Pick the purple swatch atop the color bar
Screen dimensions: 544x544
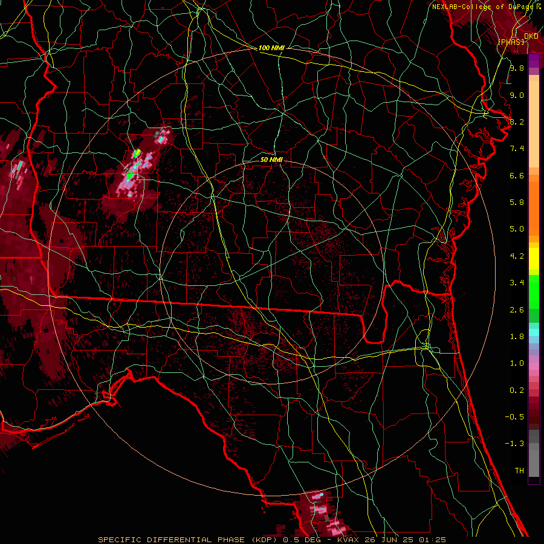click(x=534, y=60)
